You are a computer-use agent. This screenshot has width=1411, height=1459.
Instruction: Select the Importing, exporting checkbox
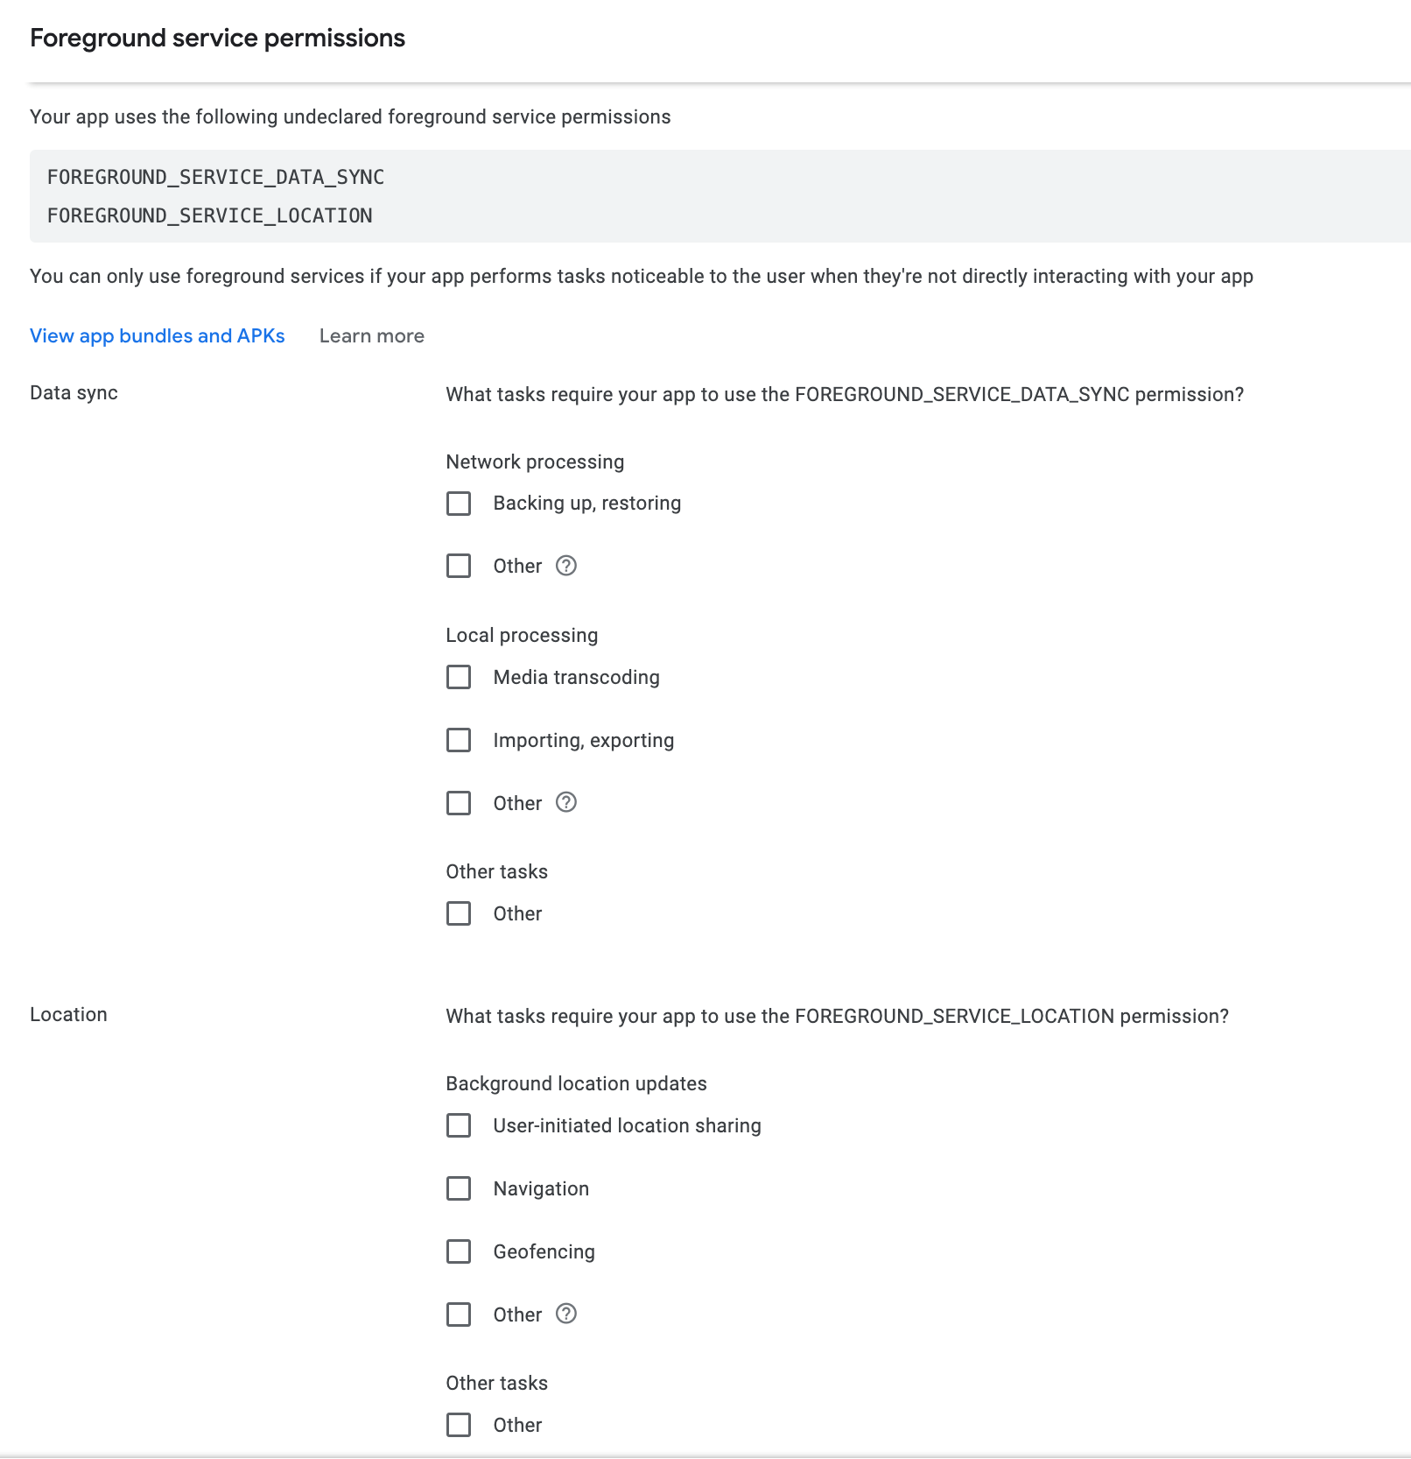click(459, 740)
